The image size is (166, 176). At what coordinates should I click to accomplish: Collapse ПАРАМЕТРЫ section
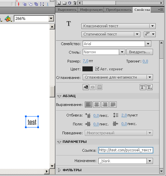59,142
